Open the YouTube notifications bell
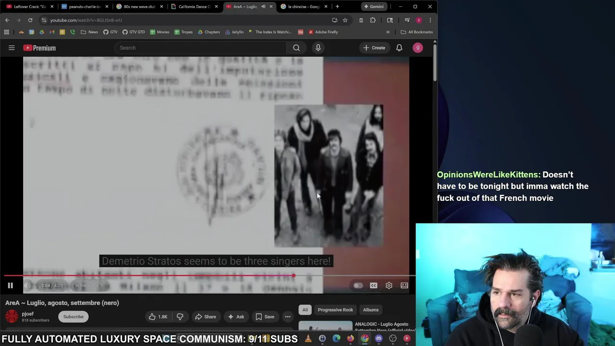Viewport: 615px width, 346px height. click(399, 48)
